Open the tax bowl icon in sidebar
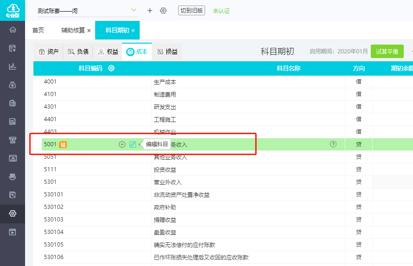413x266 pixels. click(13, 176)
